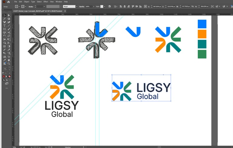The image size is (233, 148).
Task: Pick the Line Segment tool
Action: pyautogui.click(x=9, y=26)
